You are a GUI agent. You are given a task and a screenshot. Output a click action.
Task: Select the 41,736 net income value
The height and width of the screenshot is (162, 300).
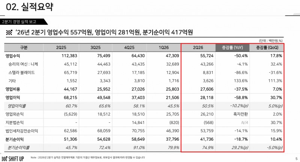tap(207, 139)
